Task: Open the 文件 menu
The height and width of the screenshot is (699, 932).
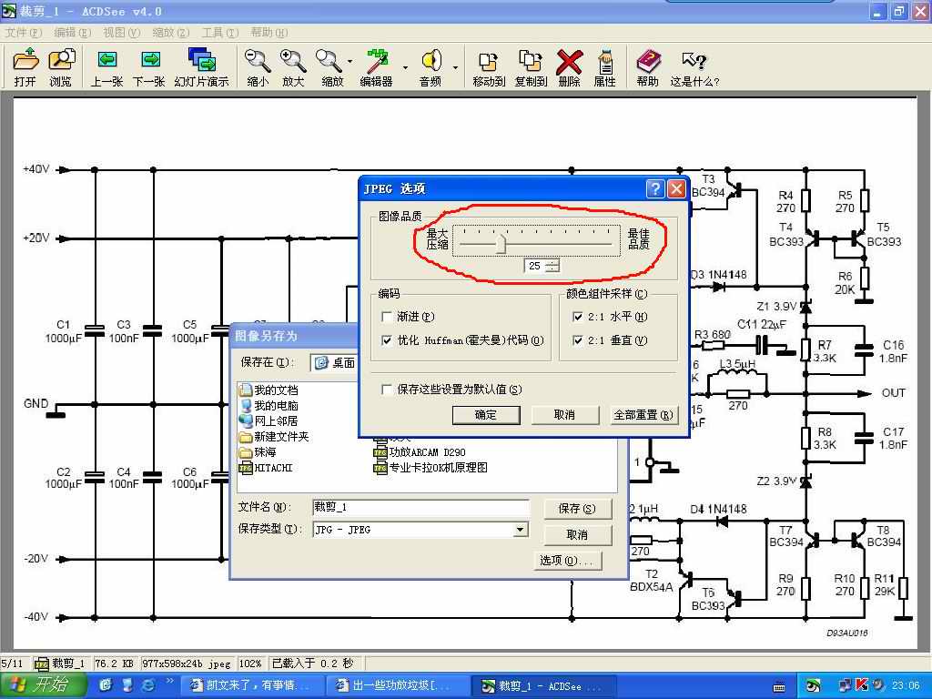Action: (x=23, y=33)
